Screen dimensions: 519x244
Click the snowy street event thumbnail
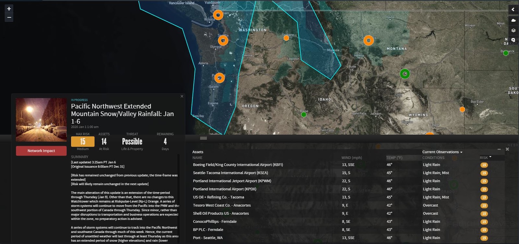[x=41, y=120]
